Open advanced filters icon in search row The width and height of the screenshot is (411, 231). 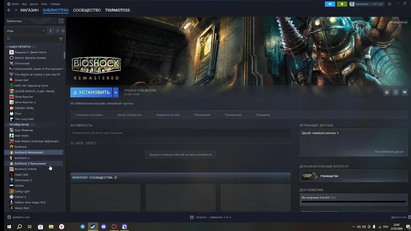[61, 39]
